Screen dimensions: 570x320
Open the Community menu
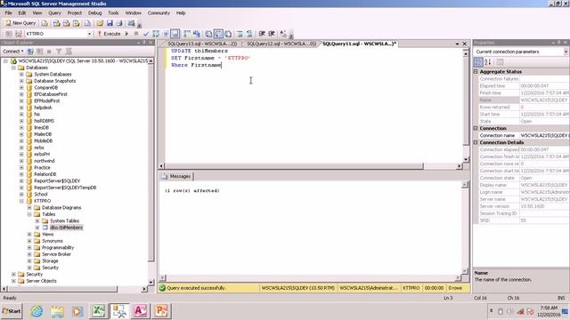click(159, 12)
